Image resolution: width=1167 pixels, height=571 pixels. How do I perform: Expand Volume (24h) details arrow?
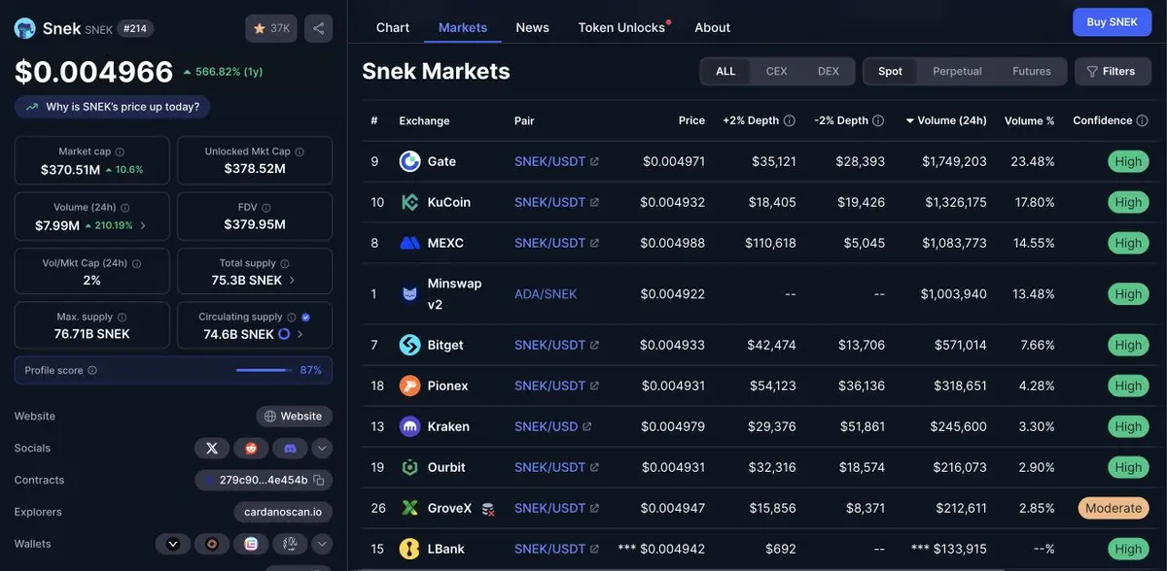(x=143, y=225)
